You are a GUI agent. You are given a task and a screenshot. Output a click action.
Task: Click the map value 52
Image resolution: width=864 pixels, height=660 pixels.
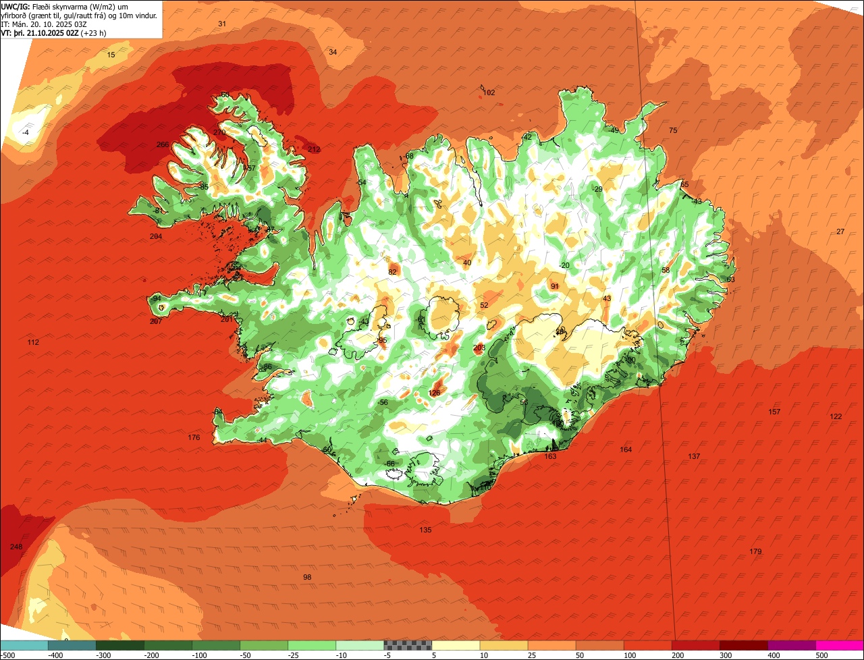[484, 305]
